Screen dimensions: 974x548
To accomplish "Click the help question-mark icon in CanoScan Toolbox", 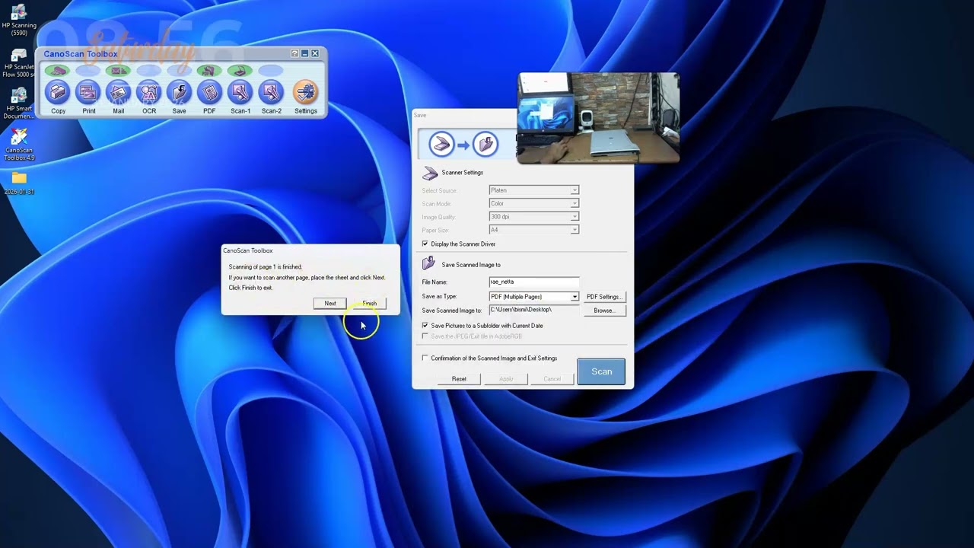I will point(294,54).
